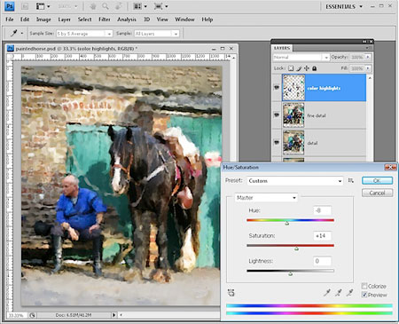The image size is (399, 324).
Task: Click the on-image adjustment hand icon
Action: [231, 293]
